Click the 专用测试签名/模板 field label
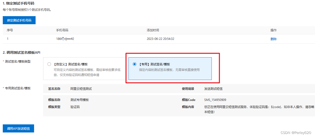Image resolution: width=315 pixels, height=137 pixels. [18, 88]
